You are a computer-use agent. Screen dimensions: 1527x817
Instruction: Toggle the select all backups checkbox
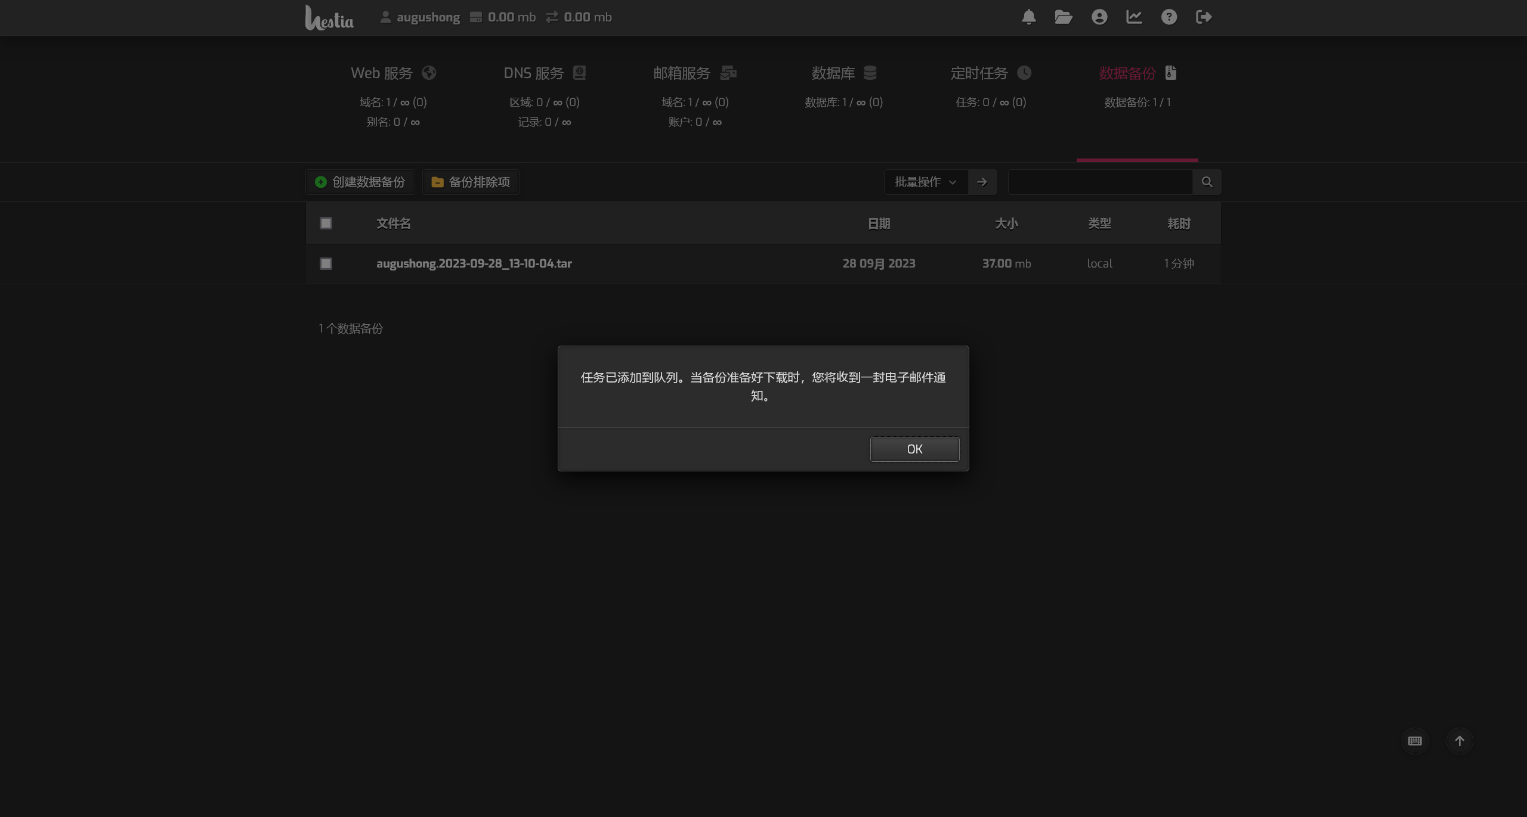click(326, 223)
